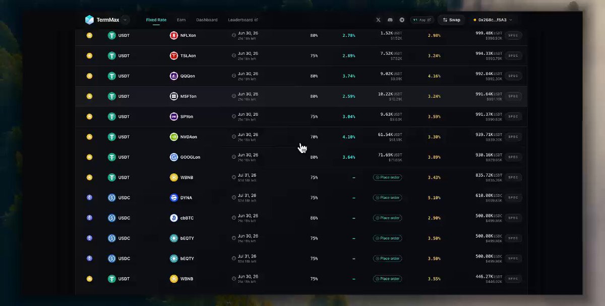This screenshot has width=605, height=306.
Task: Click the 2.78% rate in NFLXon row
Action: tap(349, 36)
